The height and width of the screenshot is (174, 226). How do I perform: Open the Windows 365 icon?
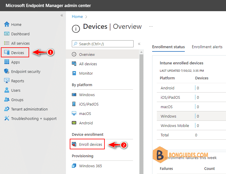(x=74, y=166)
